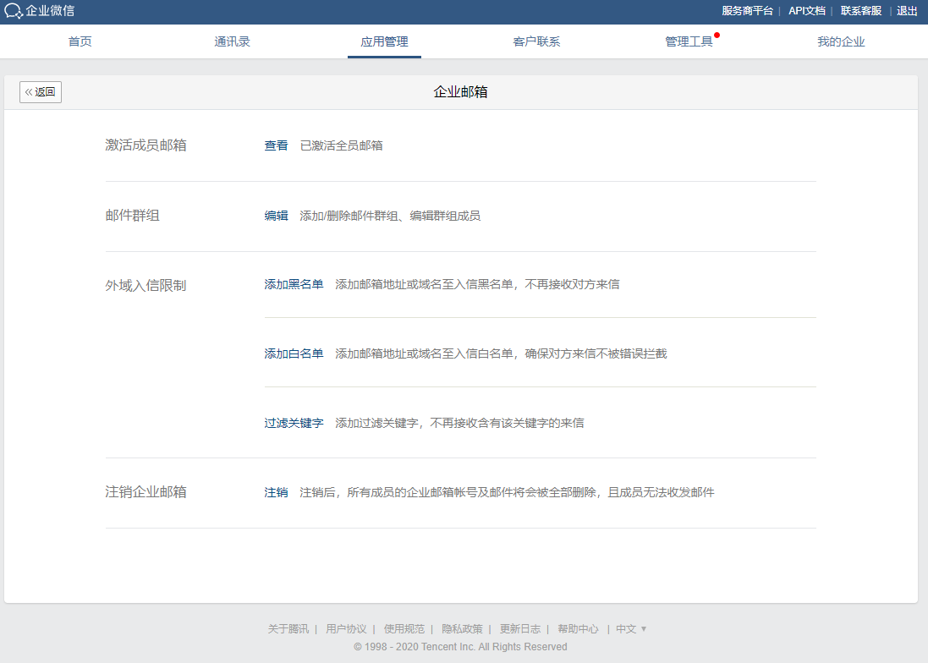The height and width of the screenshot is (663, 928).
Task: Expand the 中文 language dropdown
Action: tap(631, 629)
